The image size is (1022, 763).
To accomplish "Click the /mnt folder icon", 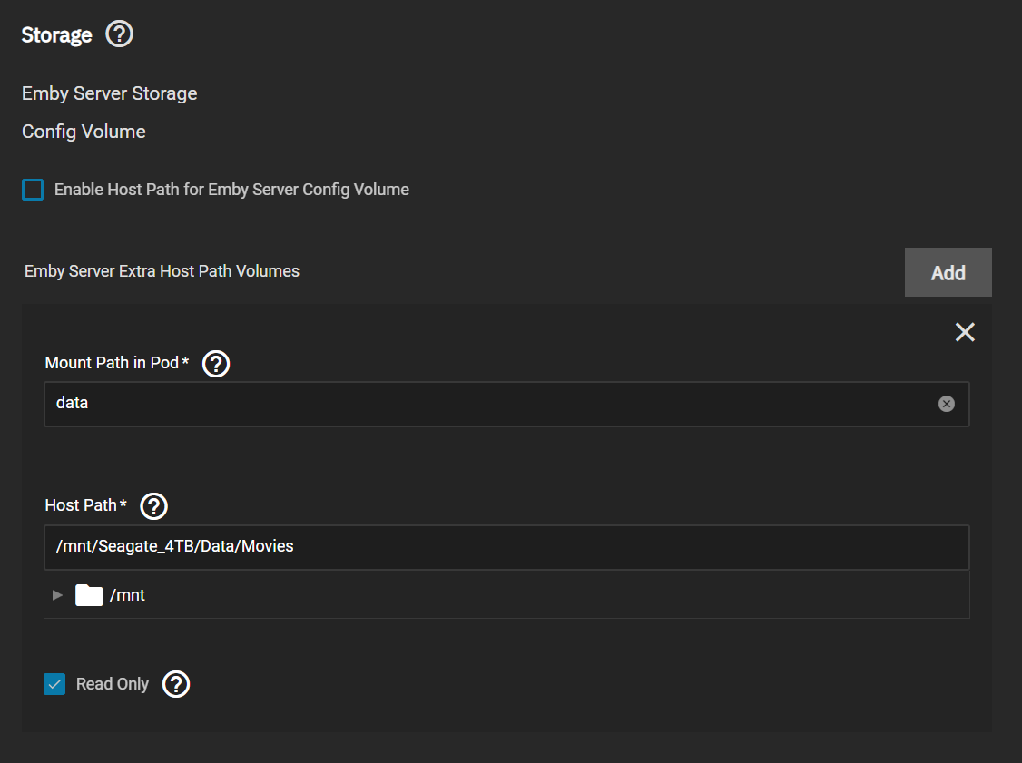I will [x=89, y=595].
